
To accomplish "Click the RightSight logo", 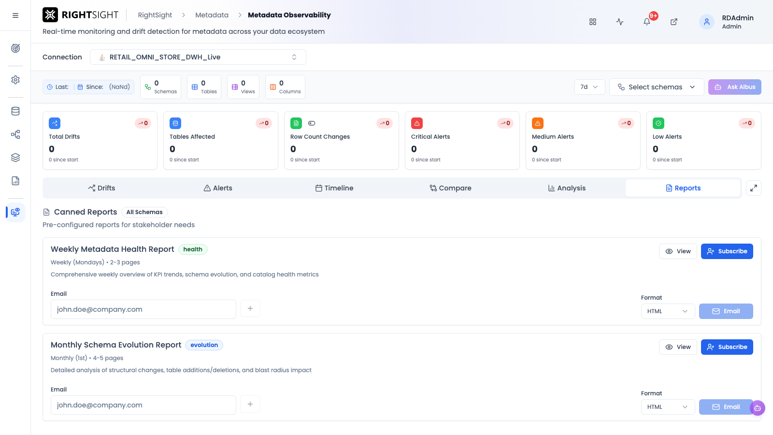I will click(81, 15).
